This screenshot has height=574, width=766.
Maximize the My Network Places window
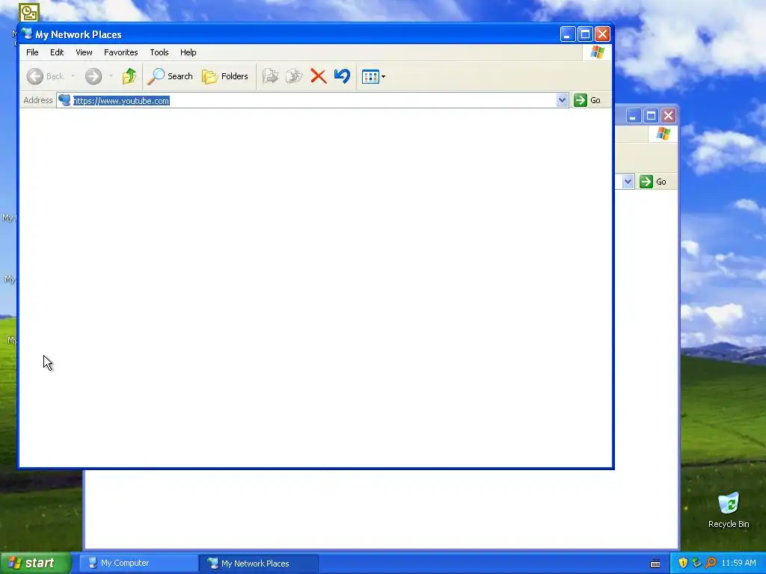pyautogui.click(x=585, y=34)
